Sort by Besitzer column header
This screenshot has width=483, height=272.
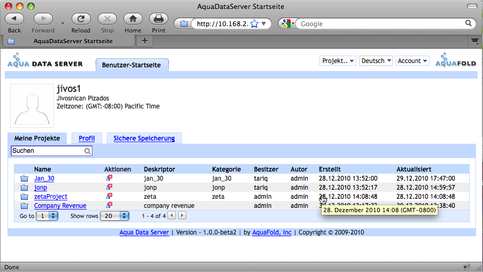tap(266, 169)
